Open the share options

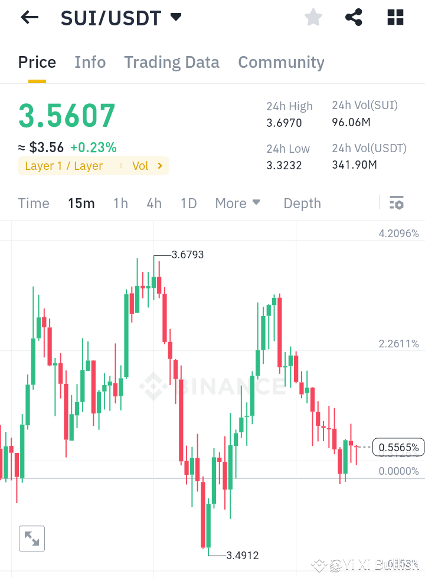point(354,17)
